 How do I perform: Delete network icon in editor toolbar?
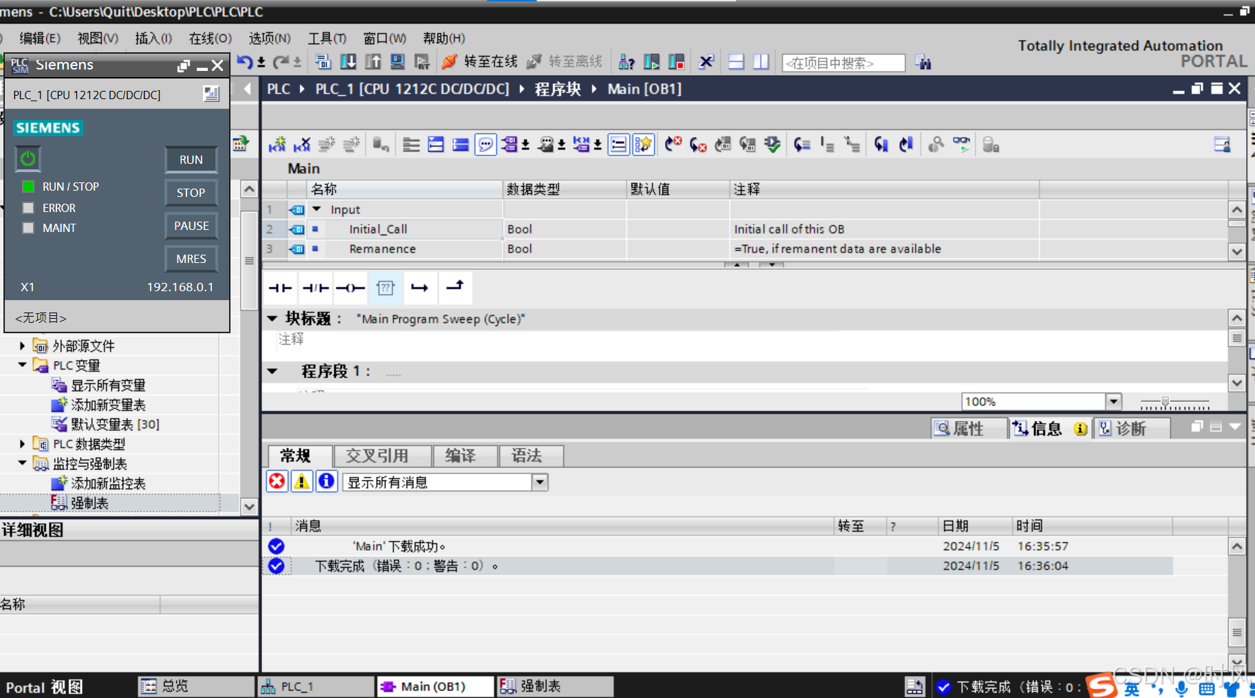tap(302, 145)
